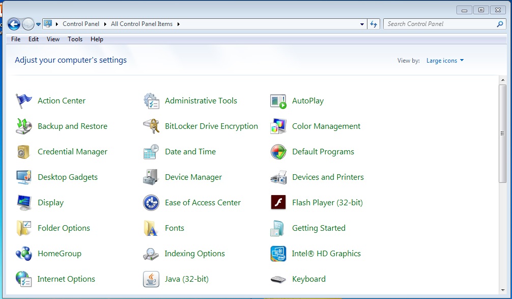
Task: Open the Flash Player icon
Action: click(x=278, y=203)
